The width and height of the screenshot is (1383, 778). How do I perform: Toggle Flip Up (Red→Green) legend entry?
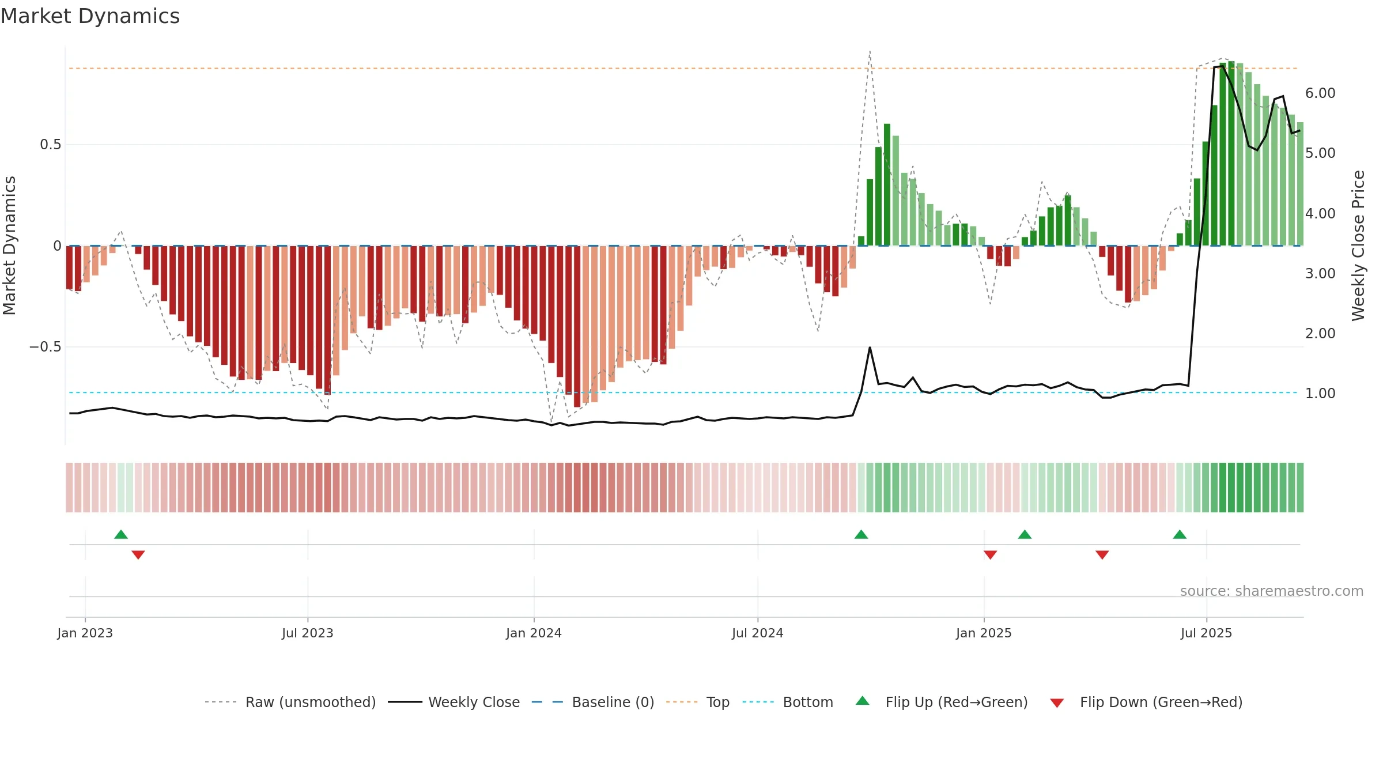[942, 702]
